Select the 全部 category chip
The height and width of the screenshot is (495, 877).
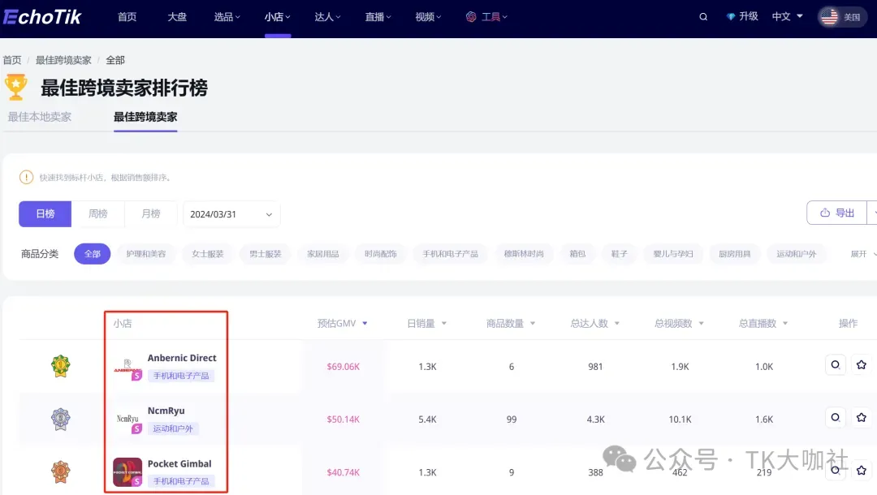pos(93,254)
